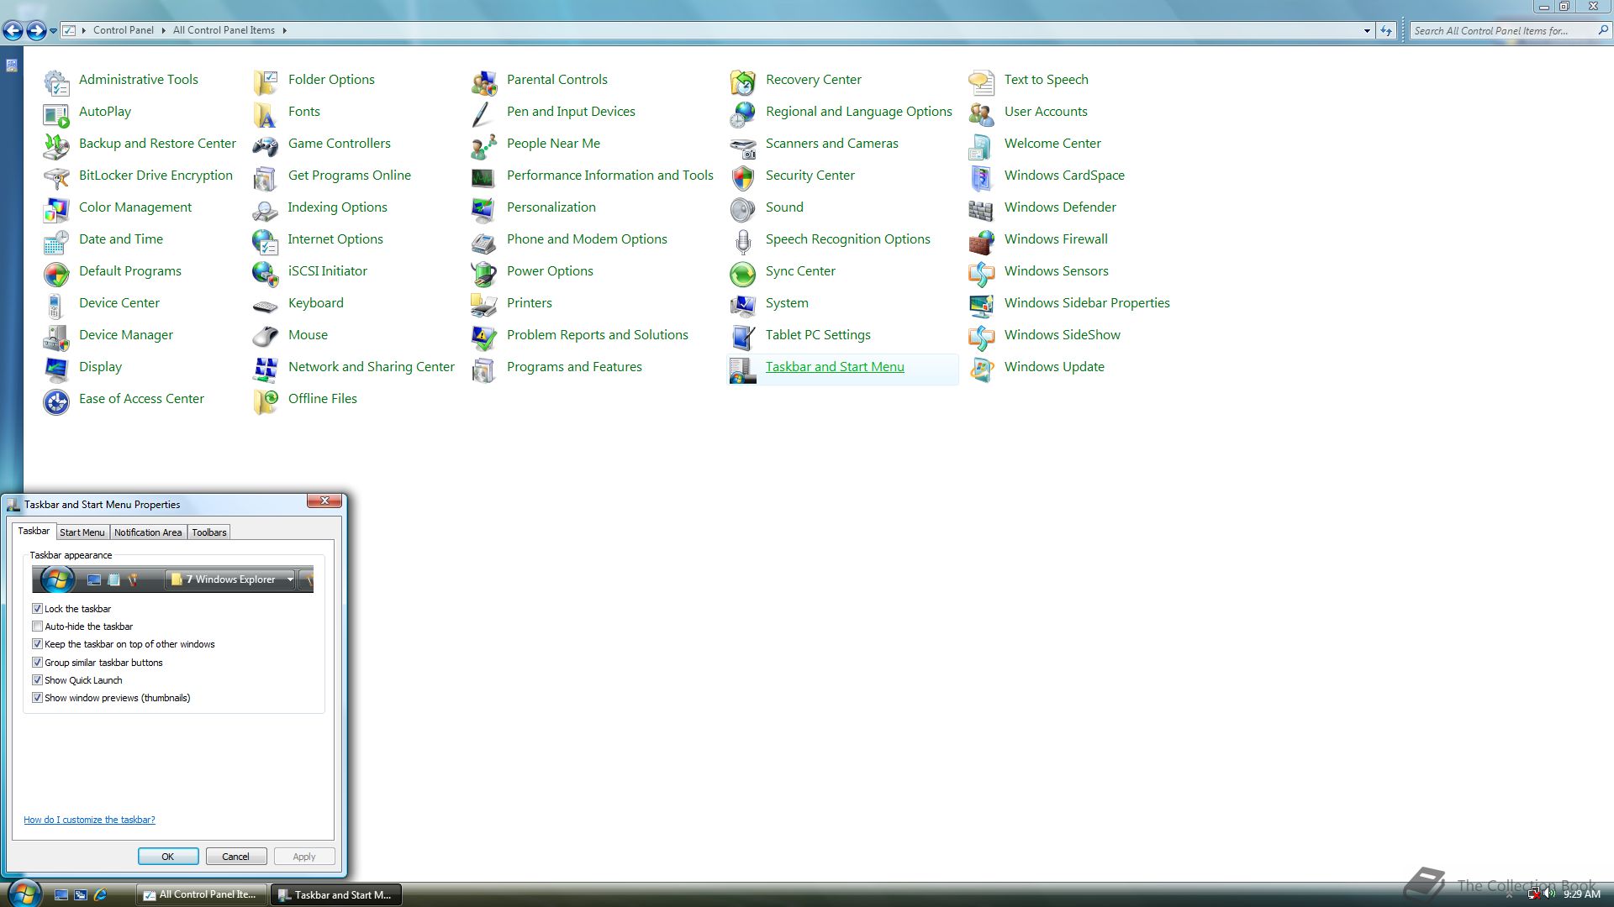Screen dimensions: 1614x907
Task: Select the Taskbar tab
Action: [34, 531]
